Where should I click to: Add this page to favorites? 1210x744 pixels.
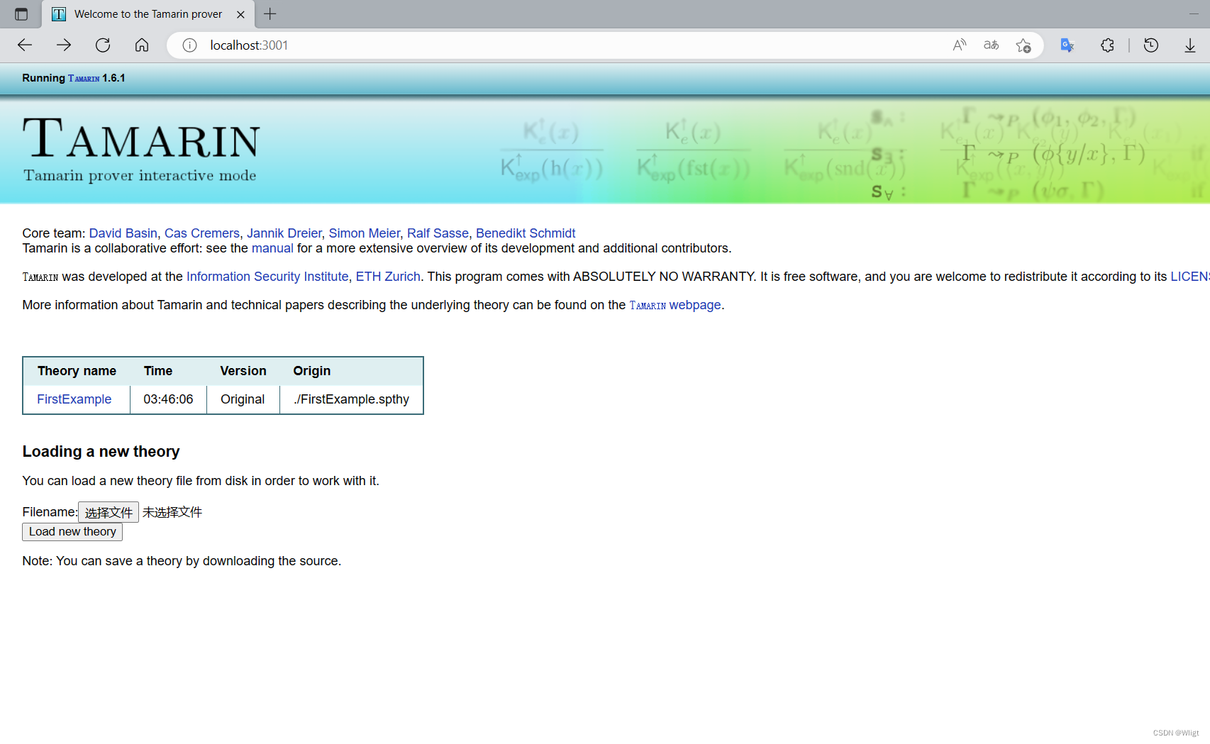point(1023,45)
